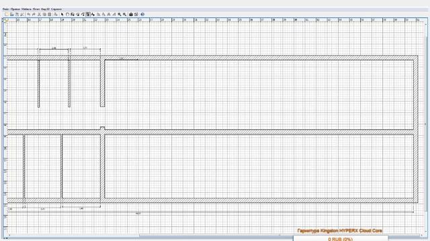The width and height of the screenshot is (430, 241).
Task: Click the Copy toolbar icon
Action: click(44, 14)
